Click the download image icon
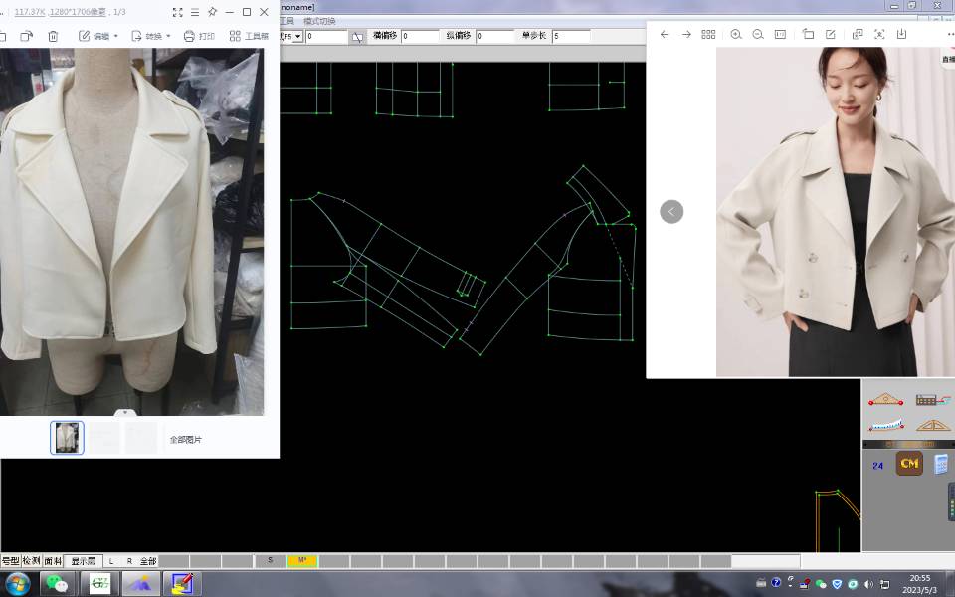The height and width of the screenshot is (597, 955). (x=901, y=34)
